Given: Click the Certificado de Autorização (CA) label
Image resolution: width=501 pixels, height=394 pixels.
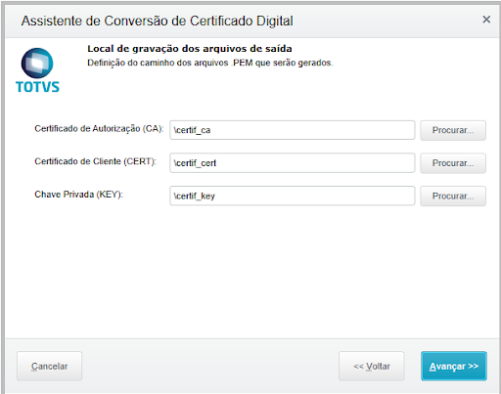Looking at the screenshot, I should click(x=99, y=129).
